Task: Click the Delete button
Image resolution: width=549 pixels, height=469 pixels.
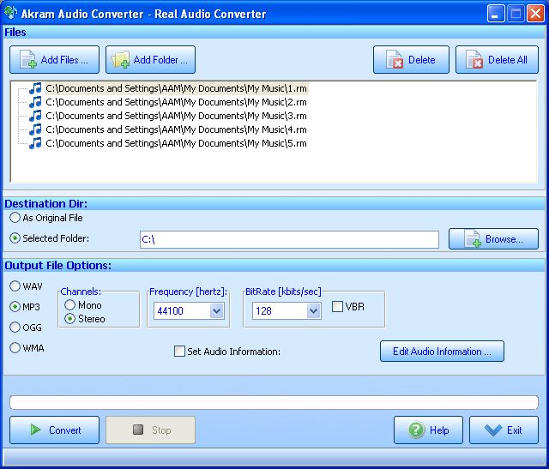Action: [411, 59]
